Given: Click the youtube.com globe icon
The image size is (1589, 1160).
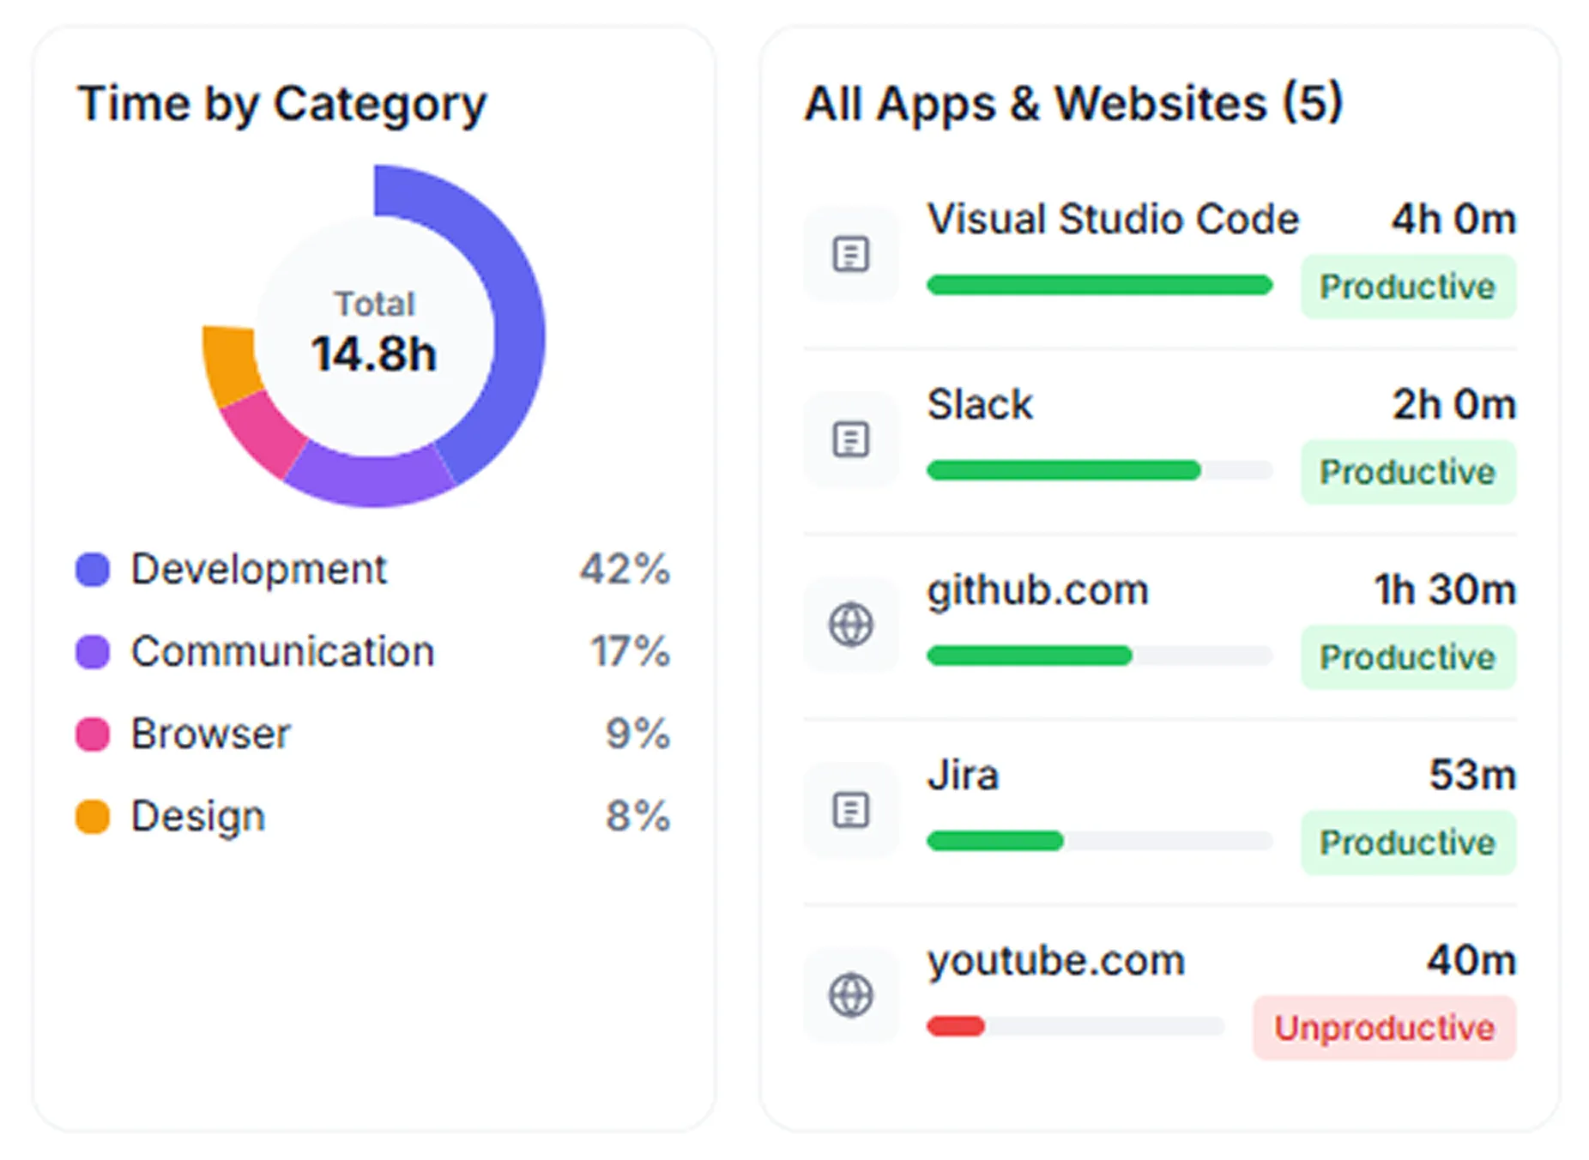Looking at the screenshot, I should tap(851, 995).
